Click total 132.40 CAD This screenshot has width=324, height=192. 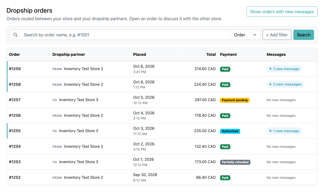point(205,146)
